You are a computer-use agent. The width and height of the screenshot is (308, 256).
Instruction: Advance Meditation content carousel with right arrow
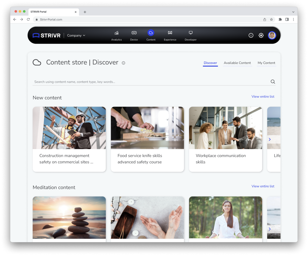click(x=270, y=229)
